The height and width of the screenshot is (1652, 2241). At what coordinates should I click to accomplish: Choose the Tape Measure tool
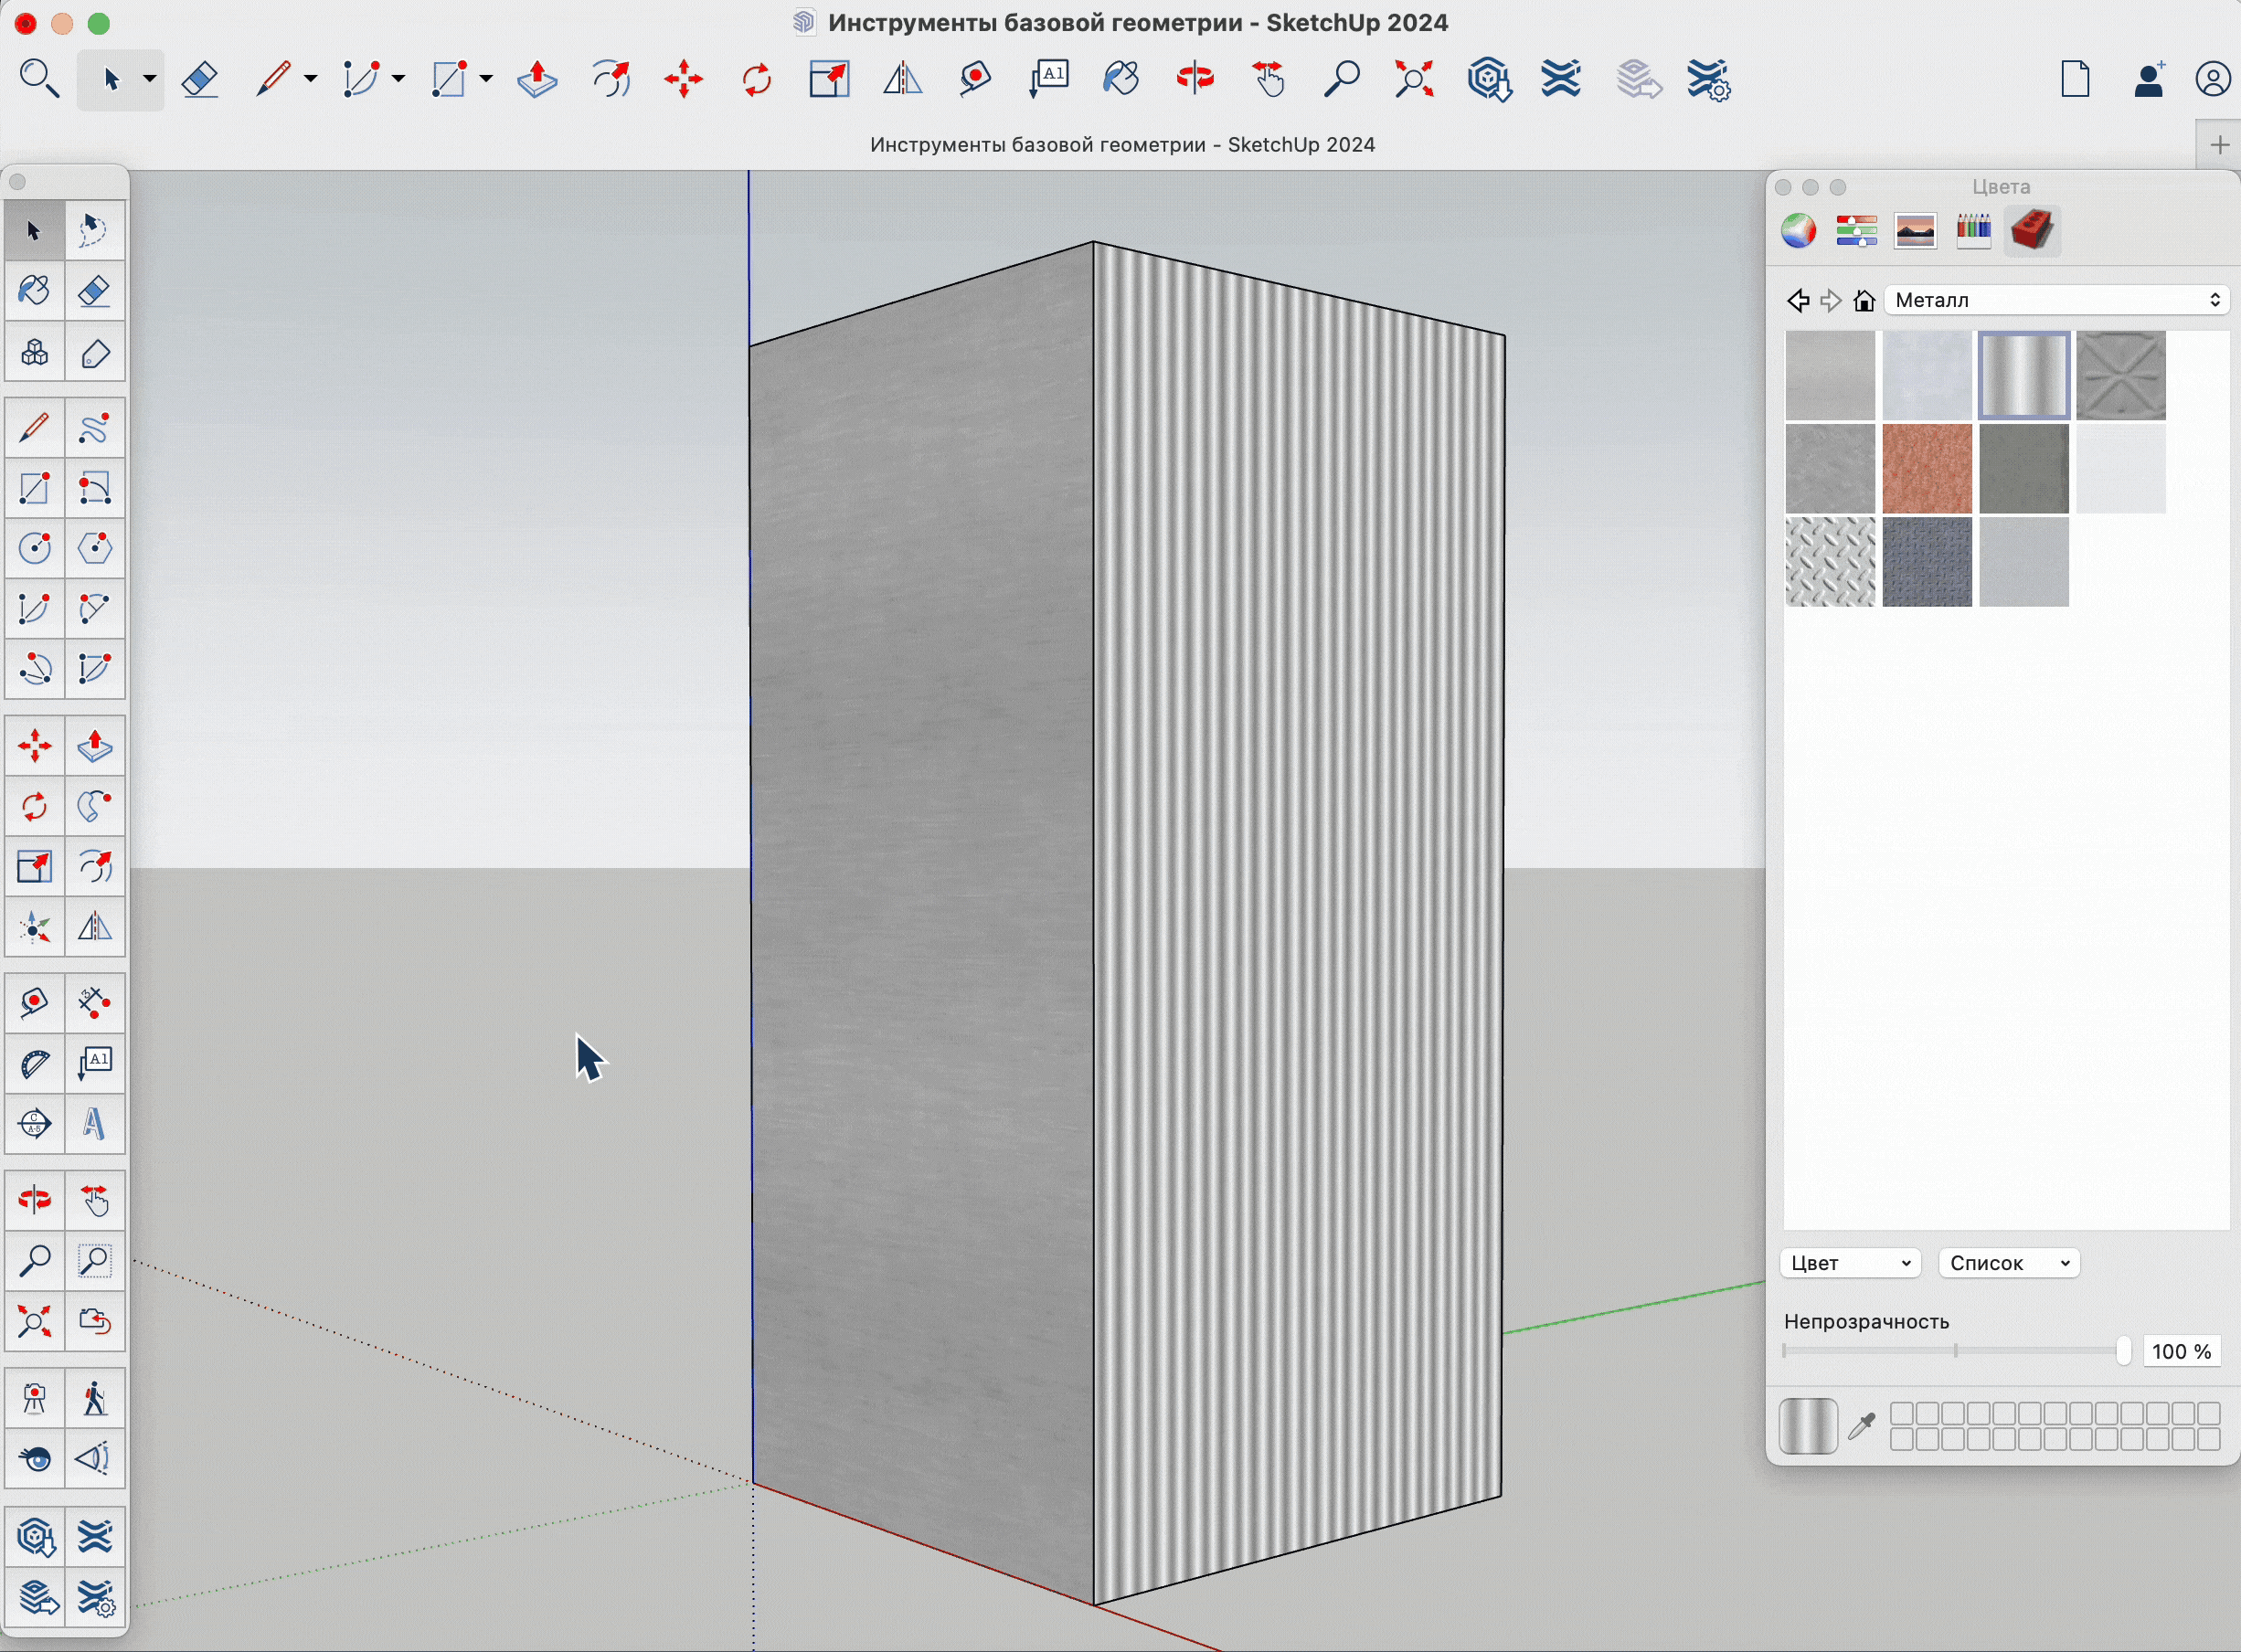click(x=34, y=1003)
